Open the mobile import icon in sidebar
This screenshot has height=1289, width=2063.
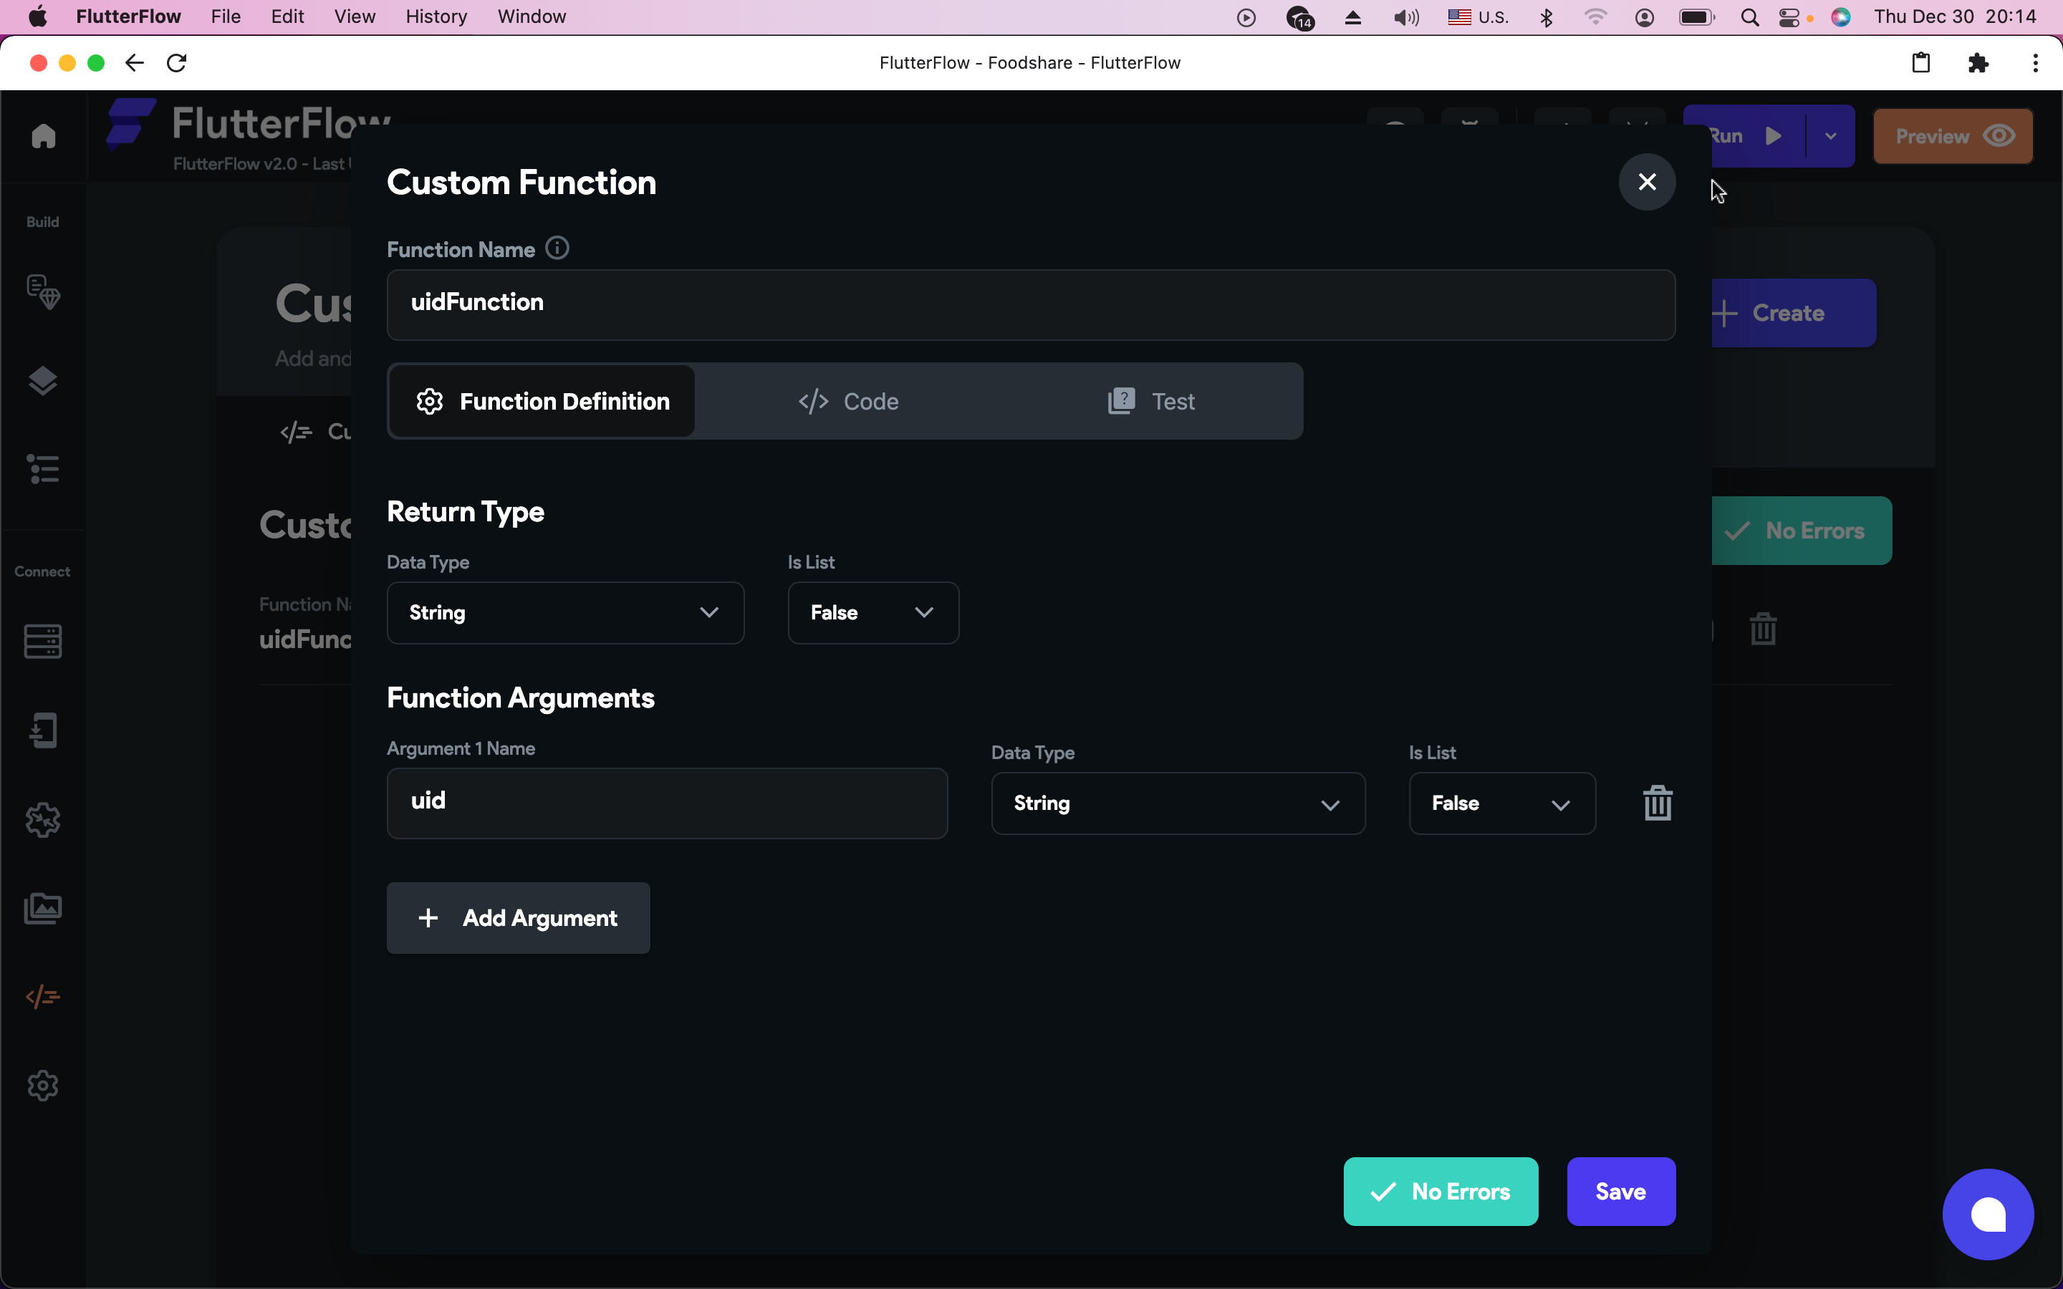(x=44, y=730)
